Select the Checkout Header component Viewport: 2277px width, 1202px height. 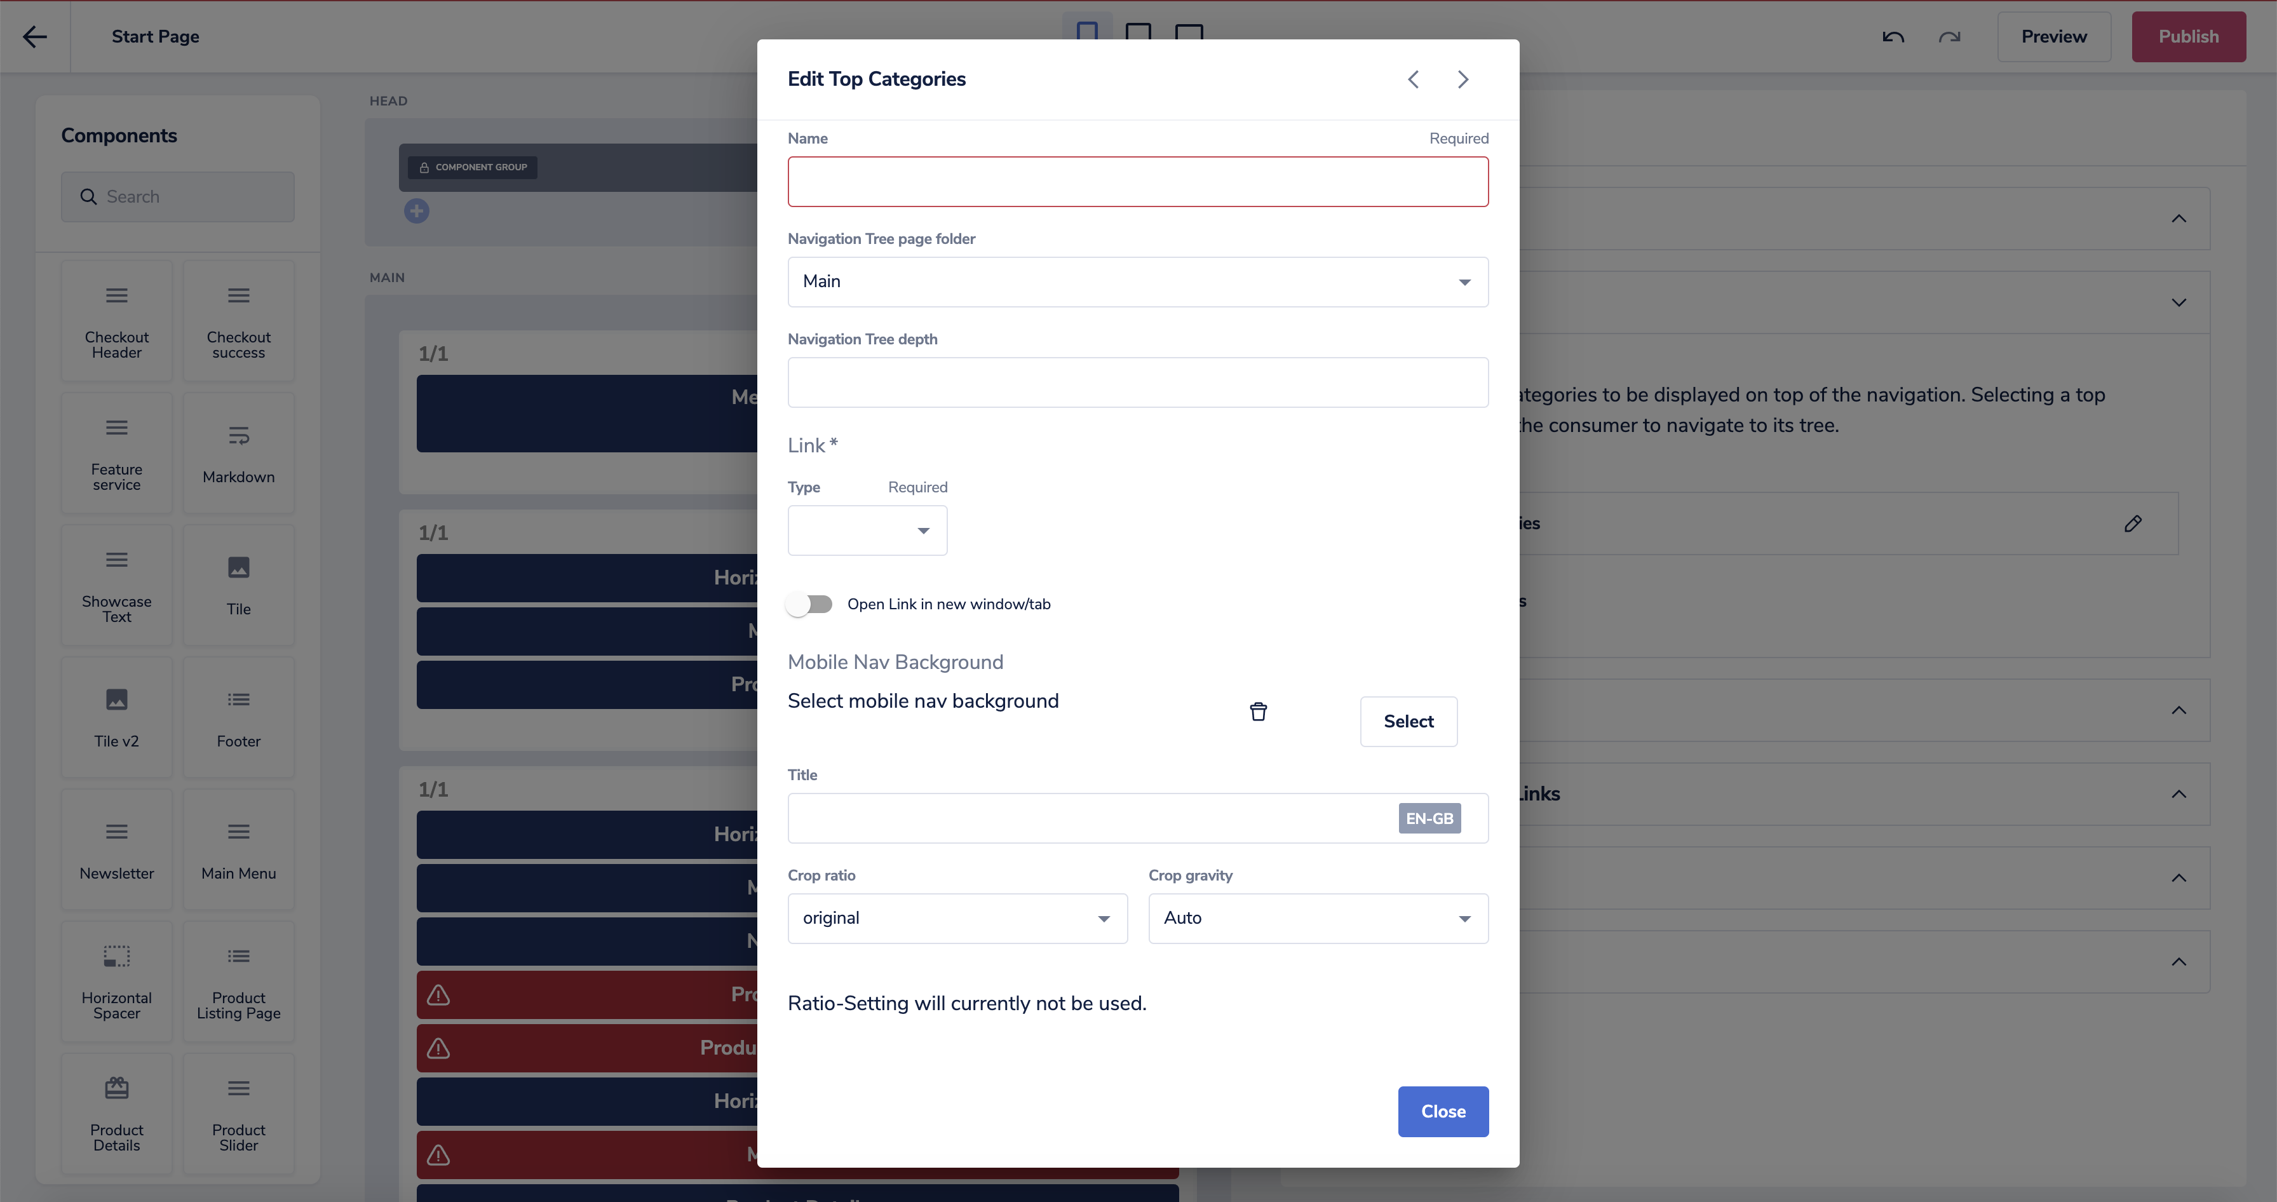click(x=117, y=321)
